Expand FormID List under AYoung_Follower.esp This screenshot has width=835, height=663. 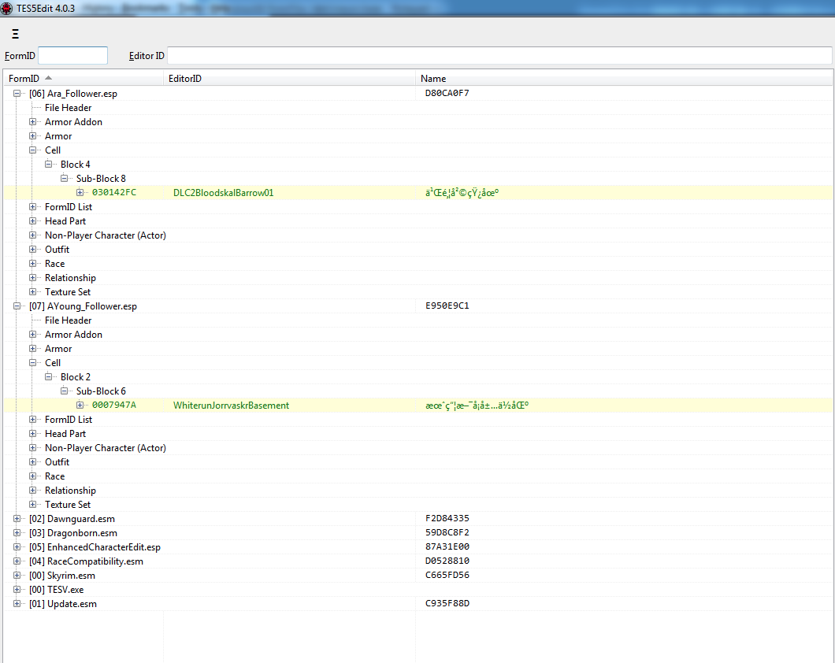coord(32,420)
